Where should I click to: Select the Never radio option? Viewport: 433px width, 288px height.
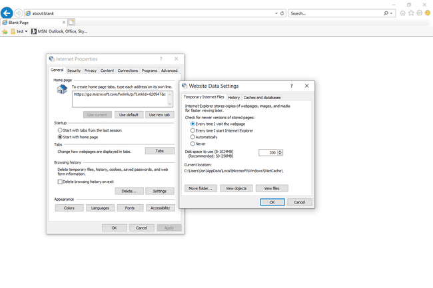tap(198, 144)
